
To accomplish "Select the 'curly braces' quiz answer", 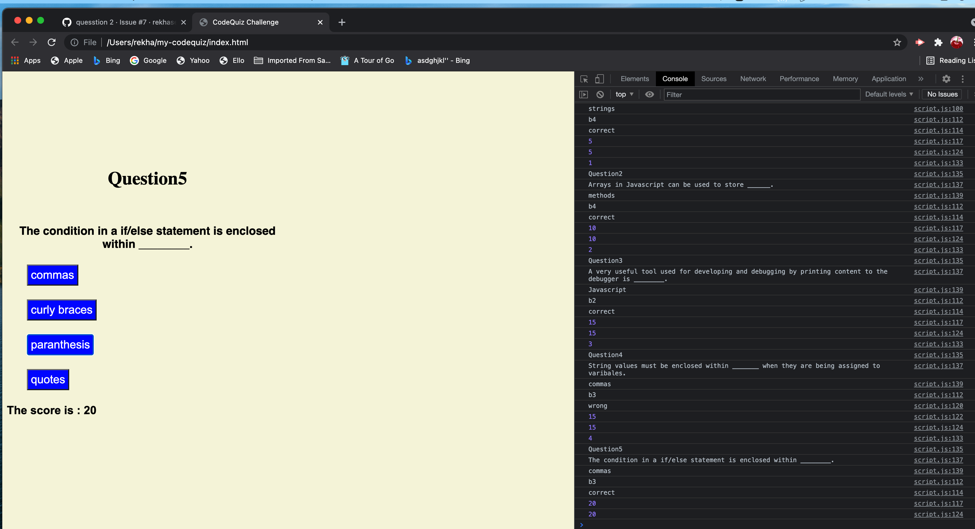I will 61,310.
